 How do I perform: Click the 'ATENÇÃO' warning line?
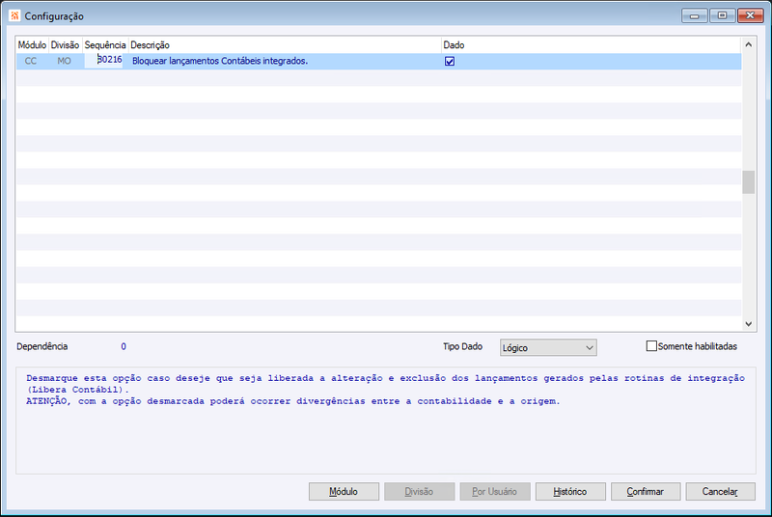pos(293,401)
